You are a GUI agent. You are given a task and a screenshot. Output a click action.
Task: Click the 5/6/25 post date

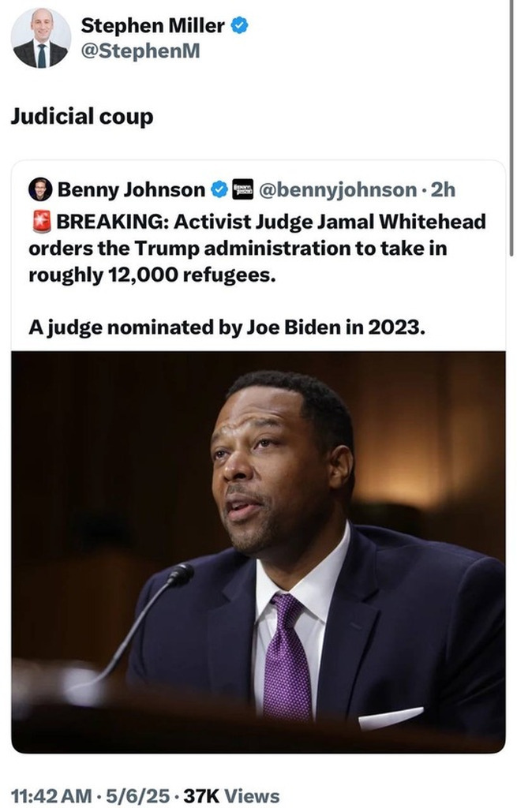click(143, 796)
